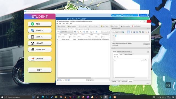Click SQL Log tab at bottom
The image size is (176, 99).
114,81
